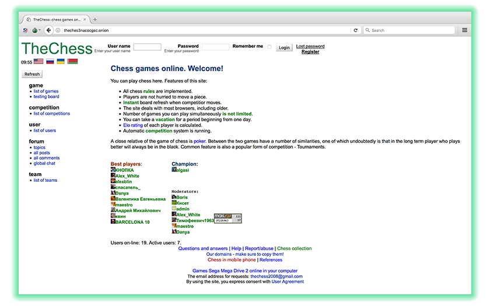The image size is (490, 306).
Task: Click the browser back arrow button
Action: [x=49, y=30]
